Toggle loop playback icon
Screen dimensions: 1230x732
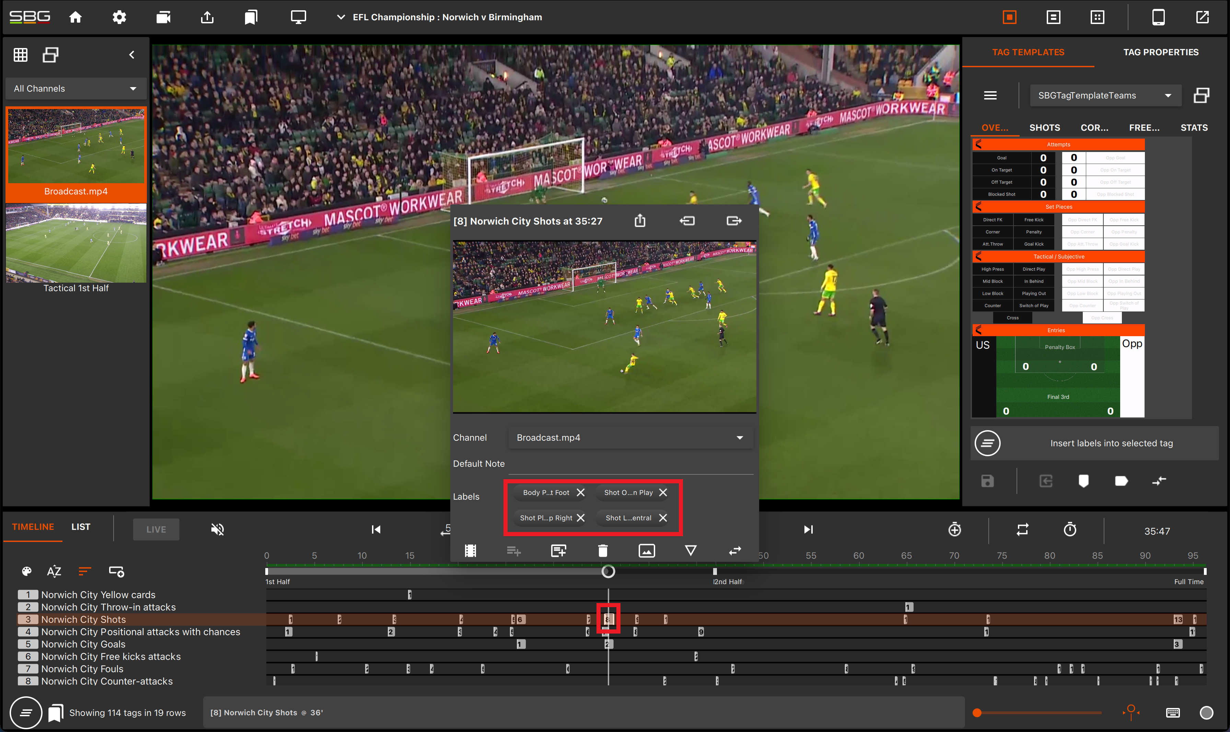pos(1022,530)
